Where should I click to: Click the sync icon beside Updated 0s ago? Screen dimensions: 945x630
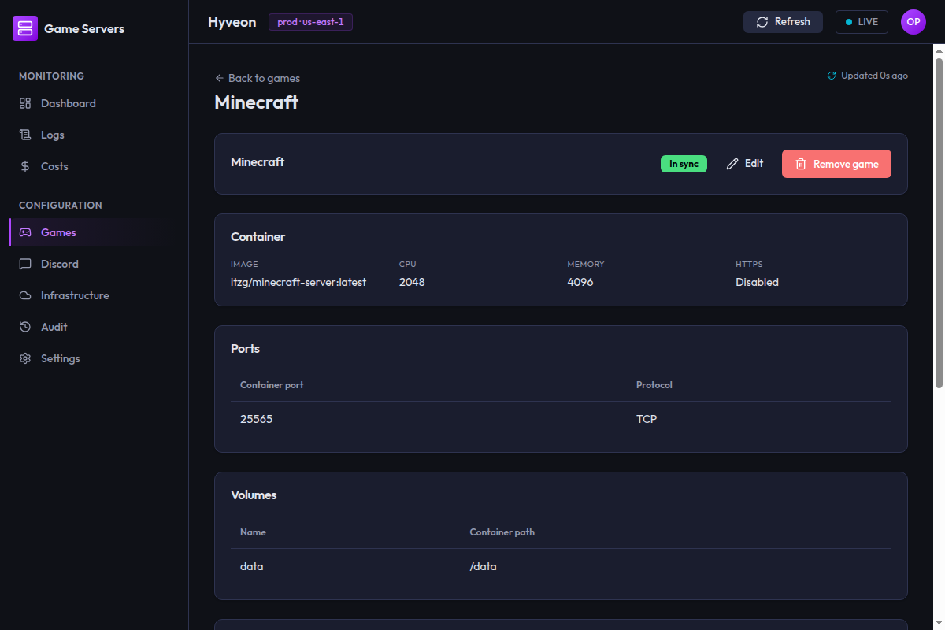[x=832, y=76]
